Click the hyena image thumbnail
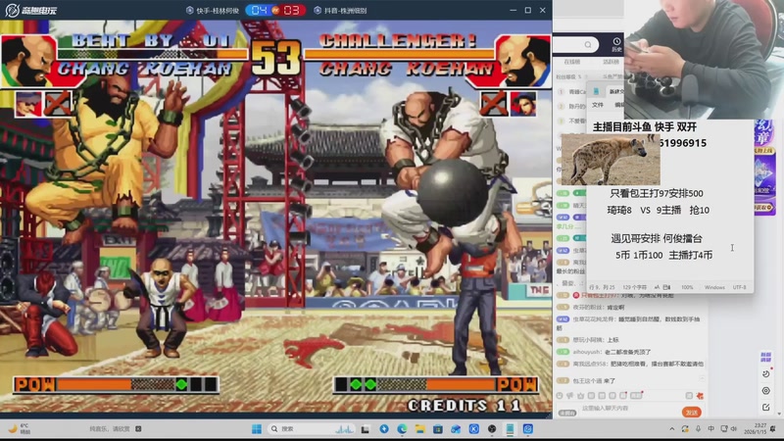This screenshot has height=441, width=784. [610, 160]
